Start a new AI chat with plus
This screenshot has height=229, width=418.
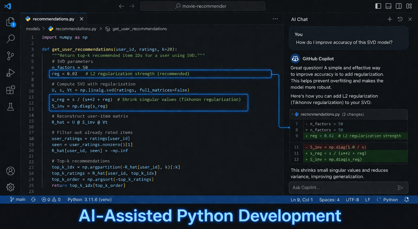(x=390, y=19)
